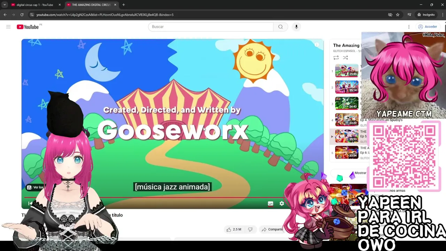Reload the page
This screenshot has width=446, height=251.
pyautogui.click(x=22, y=15)
